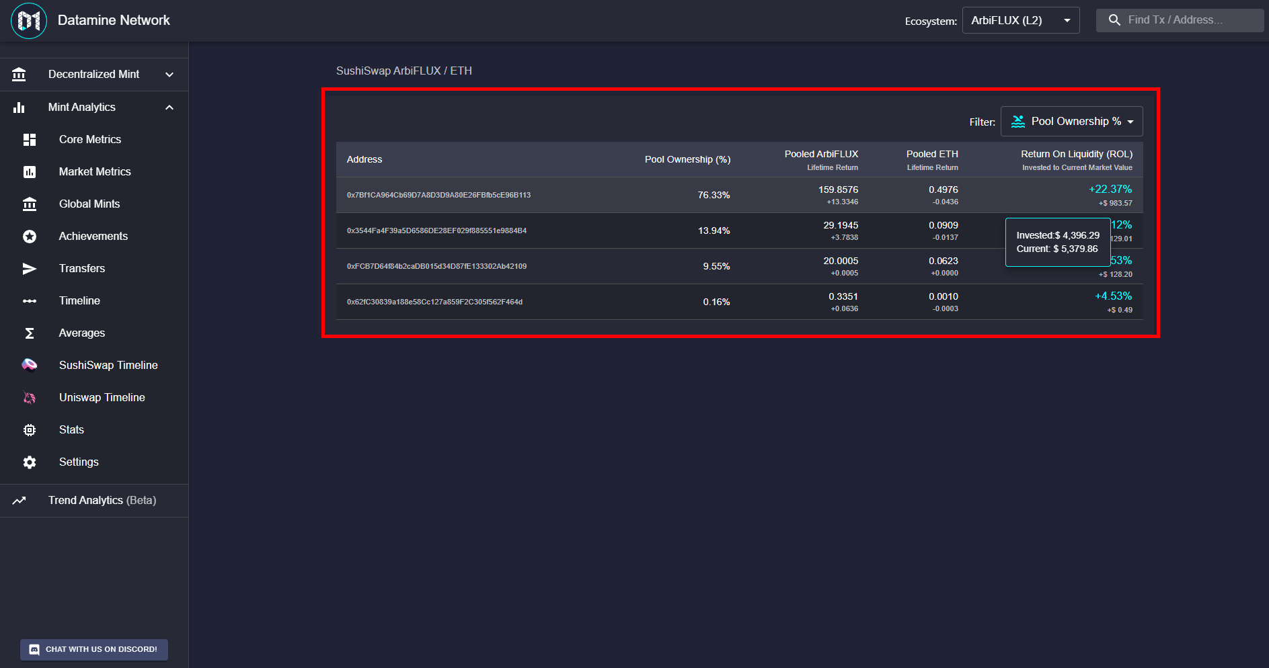Open the Pool Ownership % filter dropdown
Image resolution: width=1269 pixels, height=668 pixels.
[x=1071, y=122]
